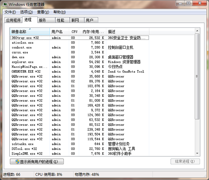Click the scrollbar up arrow

pos(197,32)
